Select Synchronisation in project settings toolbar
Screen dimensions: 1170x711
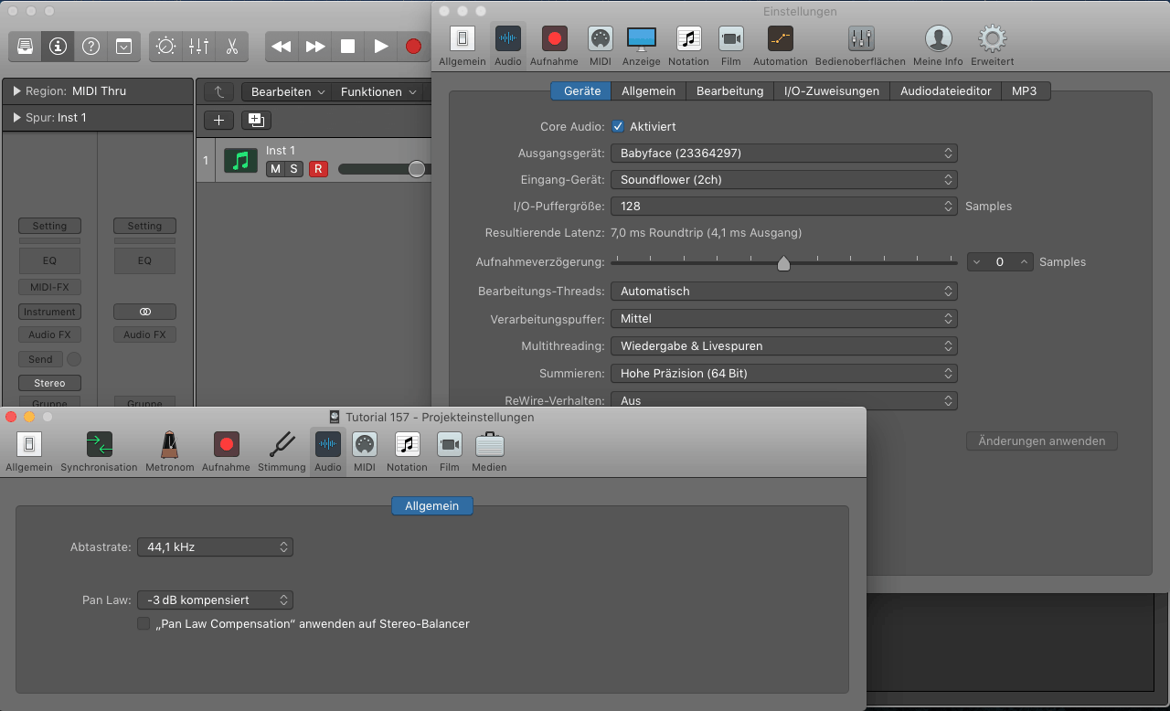(99, 451)
